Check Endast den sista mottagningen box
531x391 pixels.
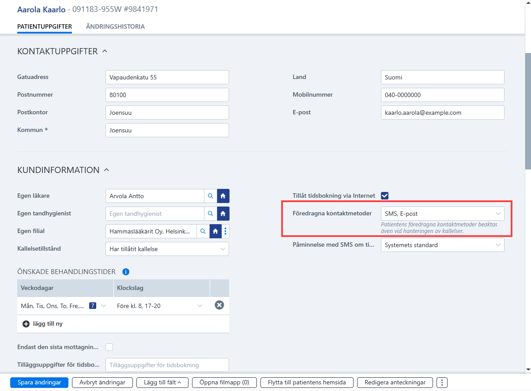[x=109, y=347]
